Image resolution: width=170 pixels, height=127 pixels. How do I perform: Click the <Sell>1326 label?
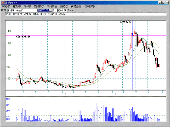click(23, 37)
